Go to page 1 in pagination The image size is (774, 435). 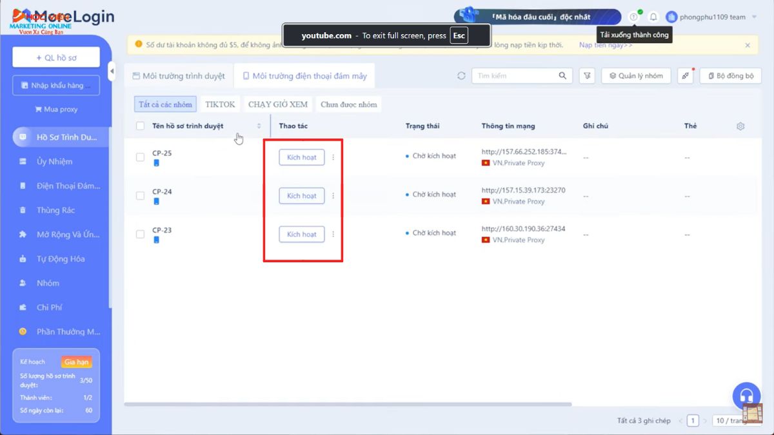click(x=693, y=421)
